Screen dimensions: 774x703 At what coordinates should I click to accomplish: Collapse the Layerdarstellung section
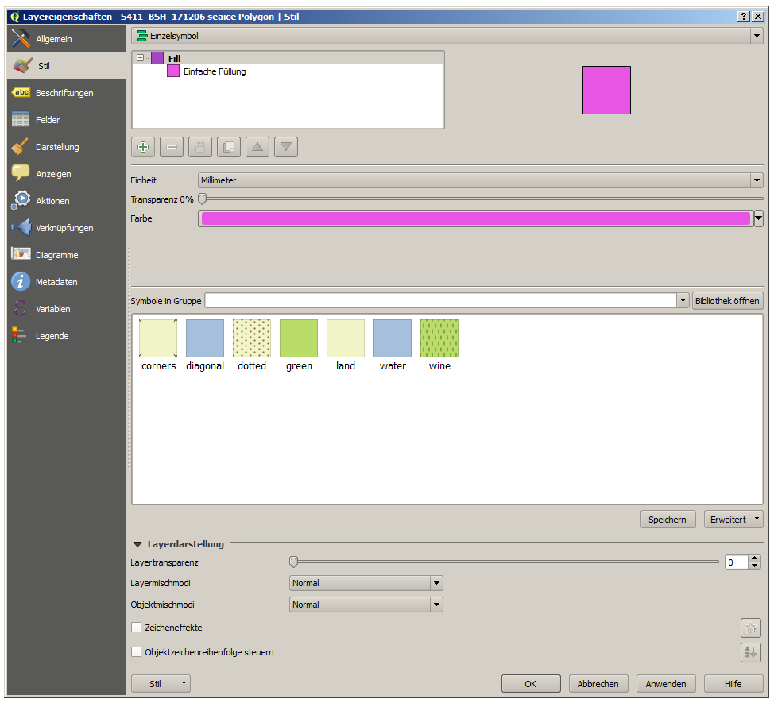coord(137,544)
